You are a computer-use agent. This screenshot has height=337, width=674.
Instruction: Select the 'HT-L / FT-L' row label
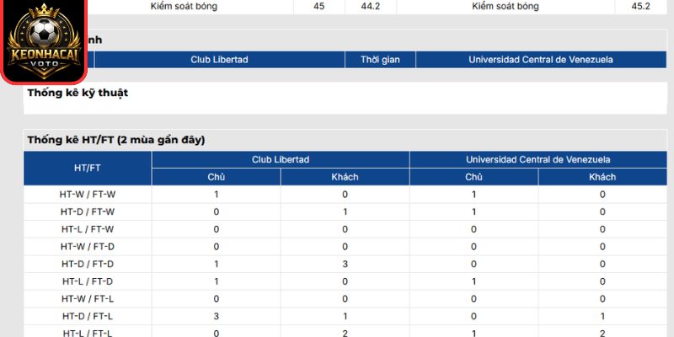pos(88,333)
